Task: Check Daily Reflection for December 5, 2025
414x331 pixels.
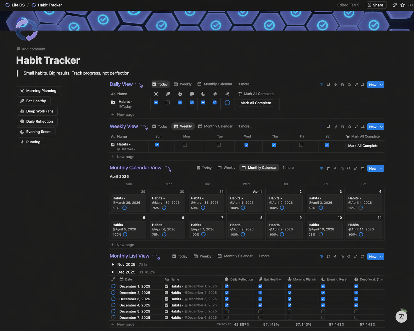Action: 226,311
